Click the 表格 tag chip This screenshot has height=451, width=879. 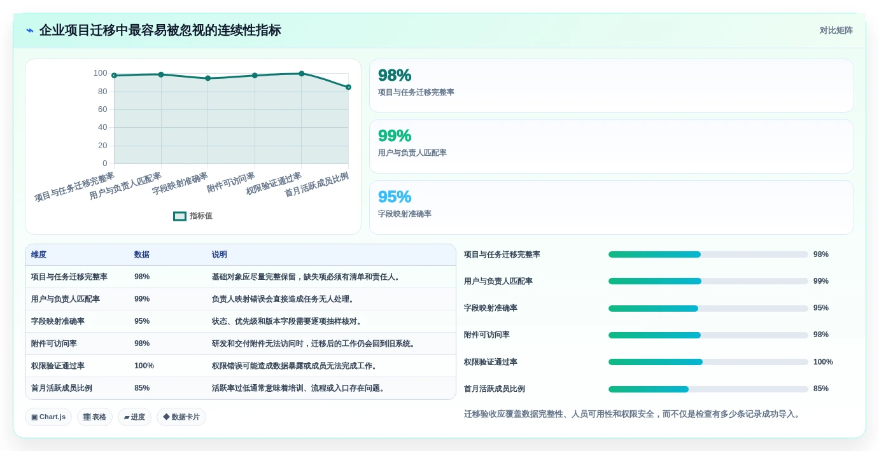(95, 417)
